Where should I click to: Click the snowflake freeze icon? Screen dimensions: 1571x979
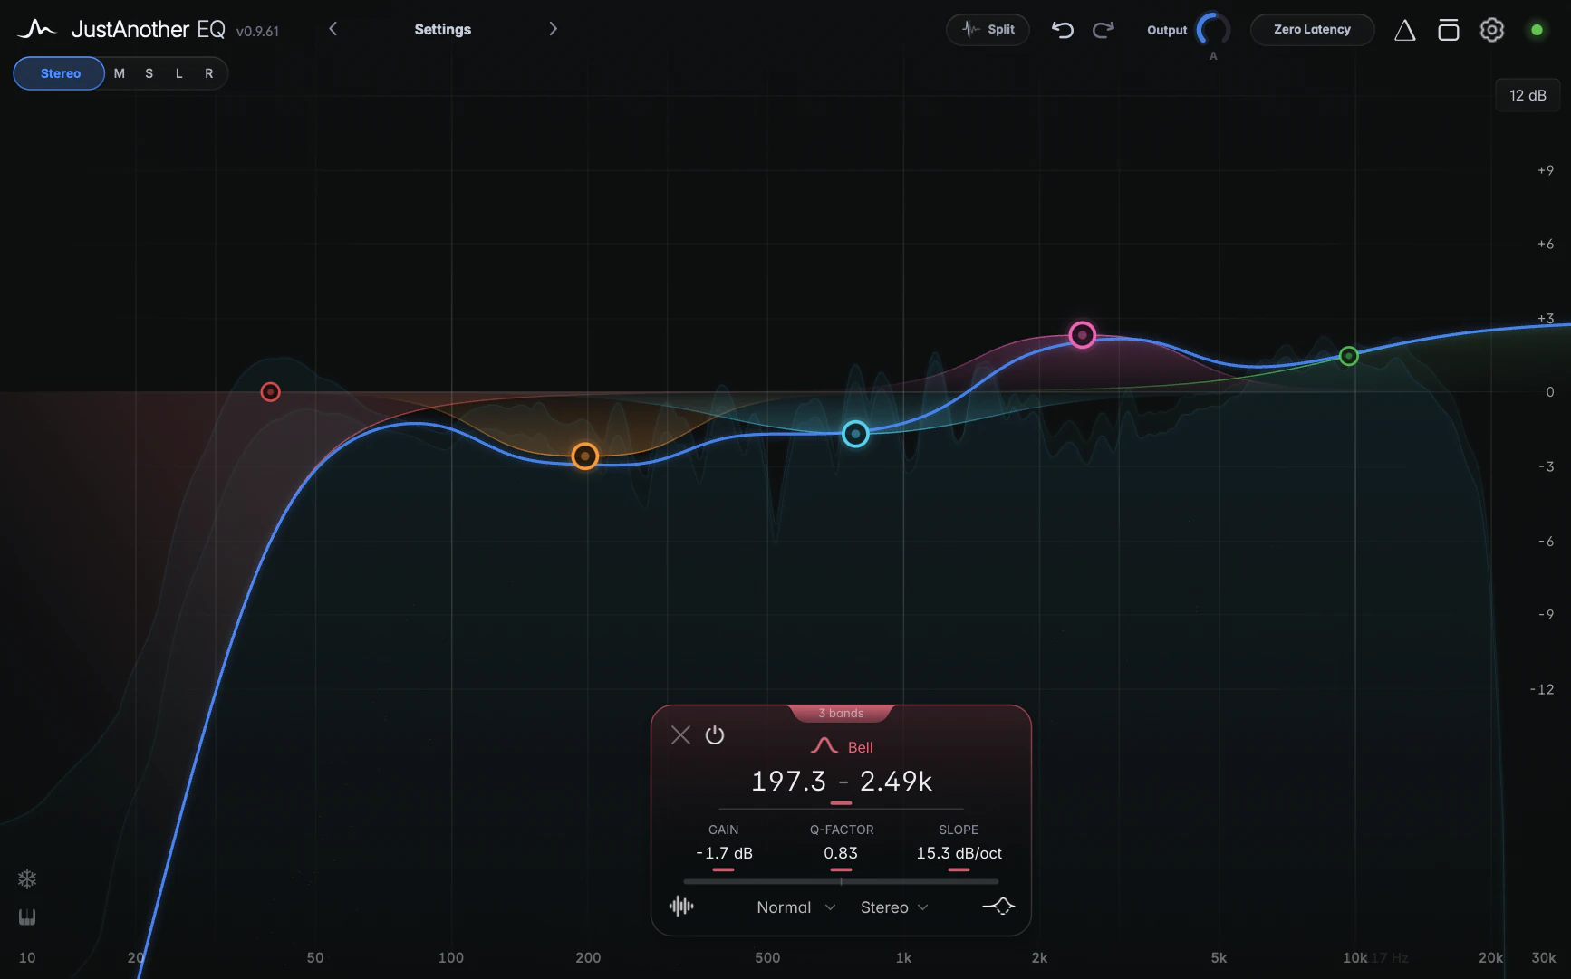pyautogui.click(x=27, y=878)
